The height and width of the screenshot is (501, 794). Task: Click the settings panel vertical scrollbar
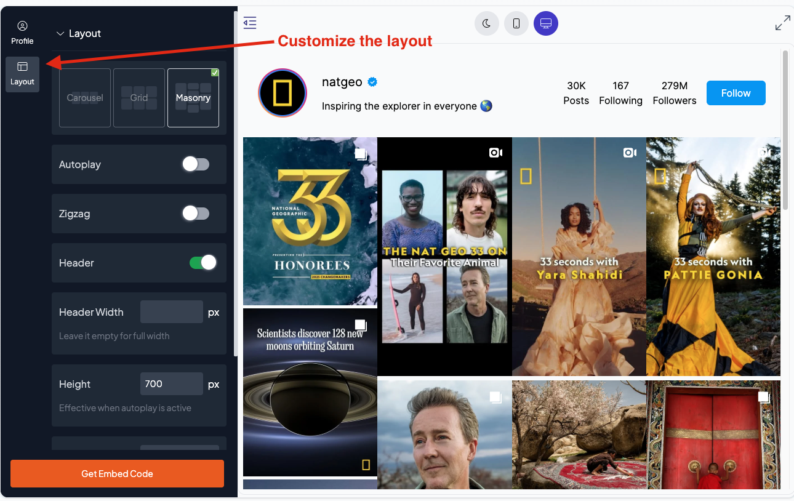[236, 183]
